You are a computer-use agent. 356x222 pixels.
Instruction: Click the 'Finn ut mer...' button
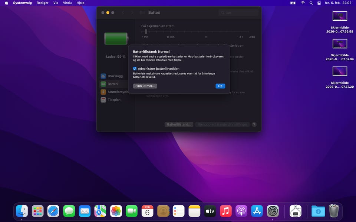point(145,86)
